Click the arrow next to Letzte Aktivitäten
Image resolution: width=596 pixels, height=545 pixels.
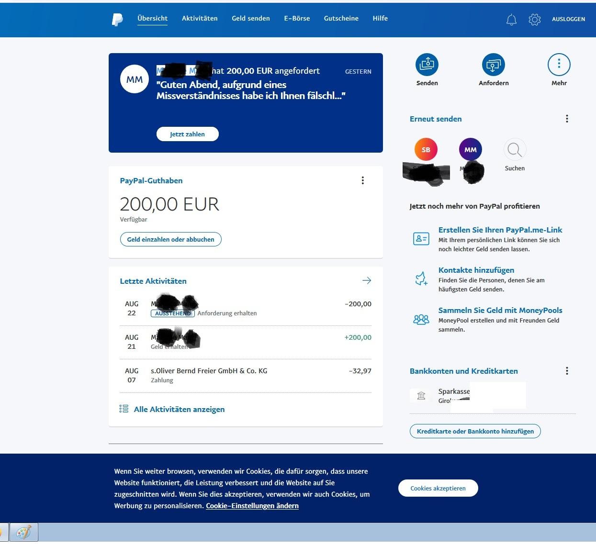pyautogui.click(x=367, y=281)
